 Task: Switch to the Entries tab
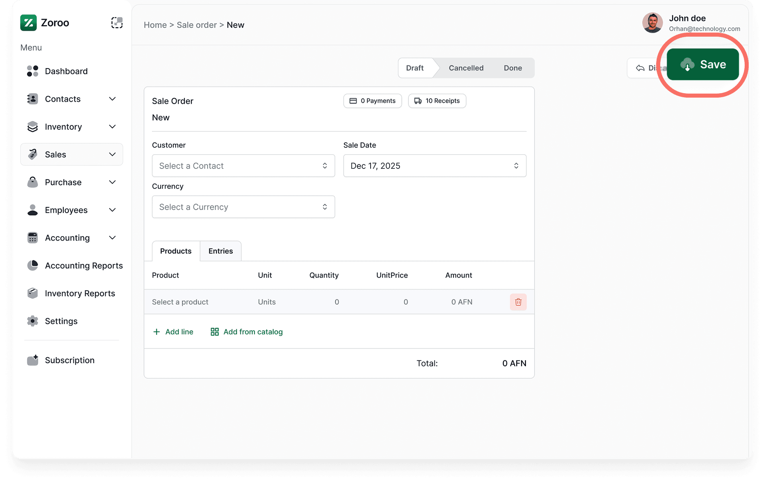tap(220, 251)
